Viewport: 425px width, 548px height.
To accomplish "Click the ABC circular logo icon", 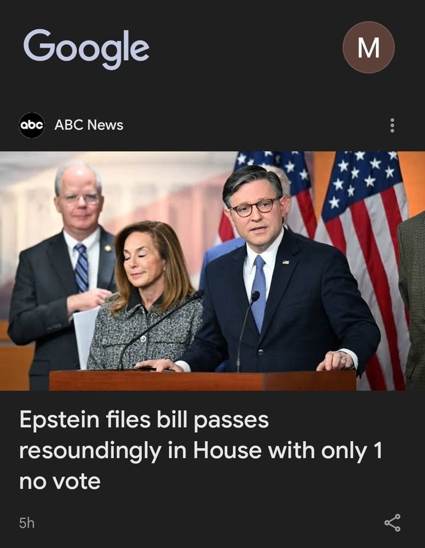I will point(32,125).
